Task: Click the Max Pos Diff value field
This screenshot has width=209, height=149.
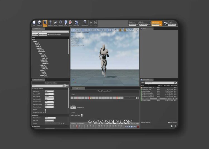Action: (x=49, y=91)
